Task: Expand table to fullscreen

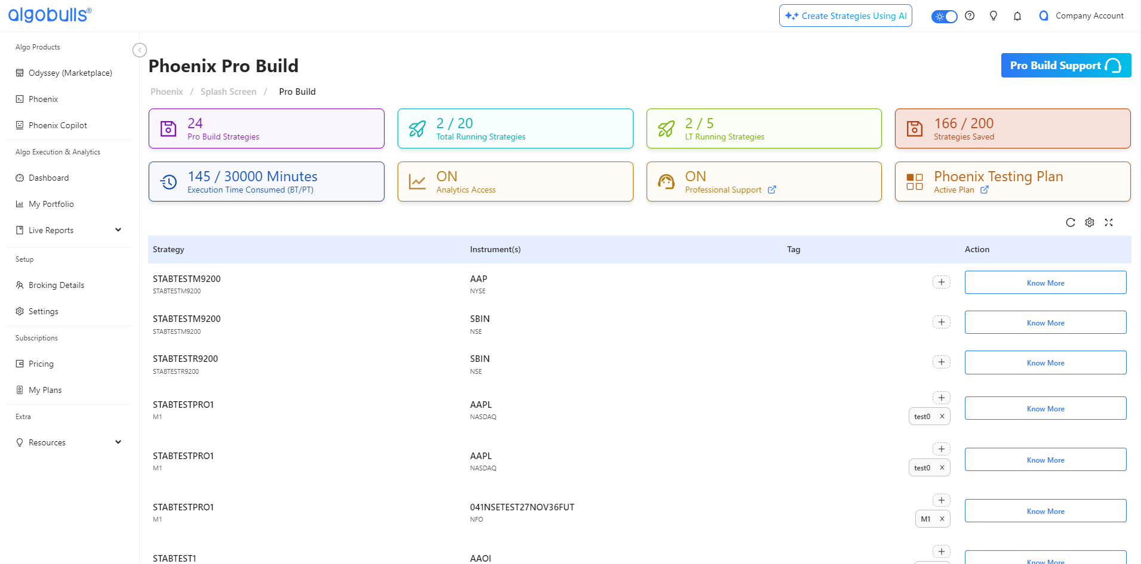Action: [1109, 222]
